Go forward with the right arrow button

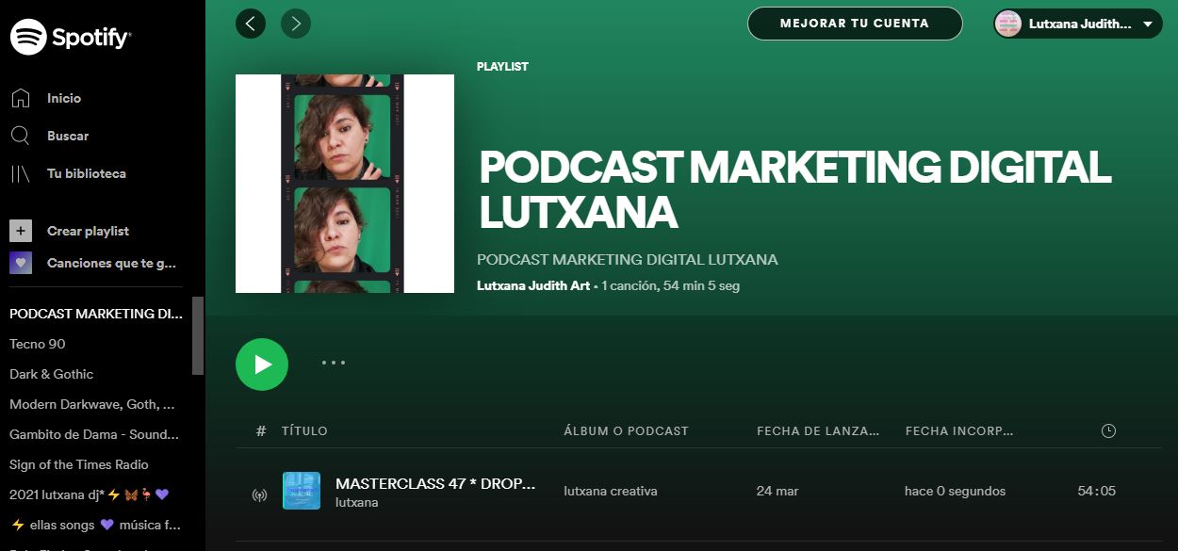click(296, 23)
